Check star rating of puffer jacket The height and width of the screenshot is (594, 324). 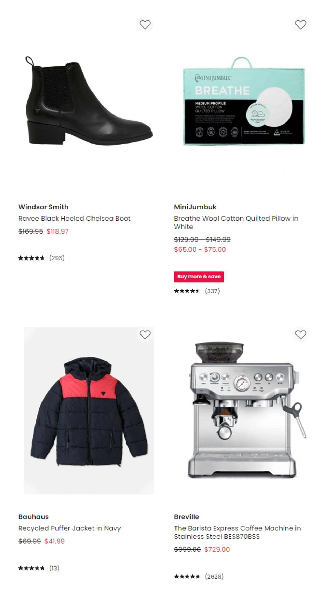pyautogui.click(x=31, y=568)
